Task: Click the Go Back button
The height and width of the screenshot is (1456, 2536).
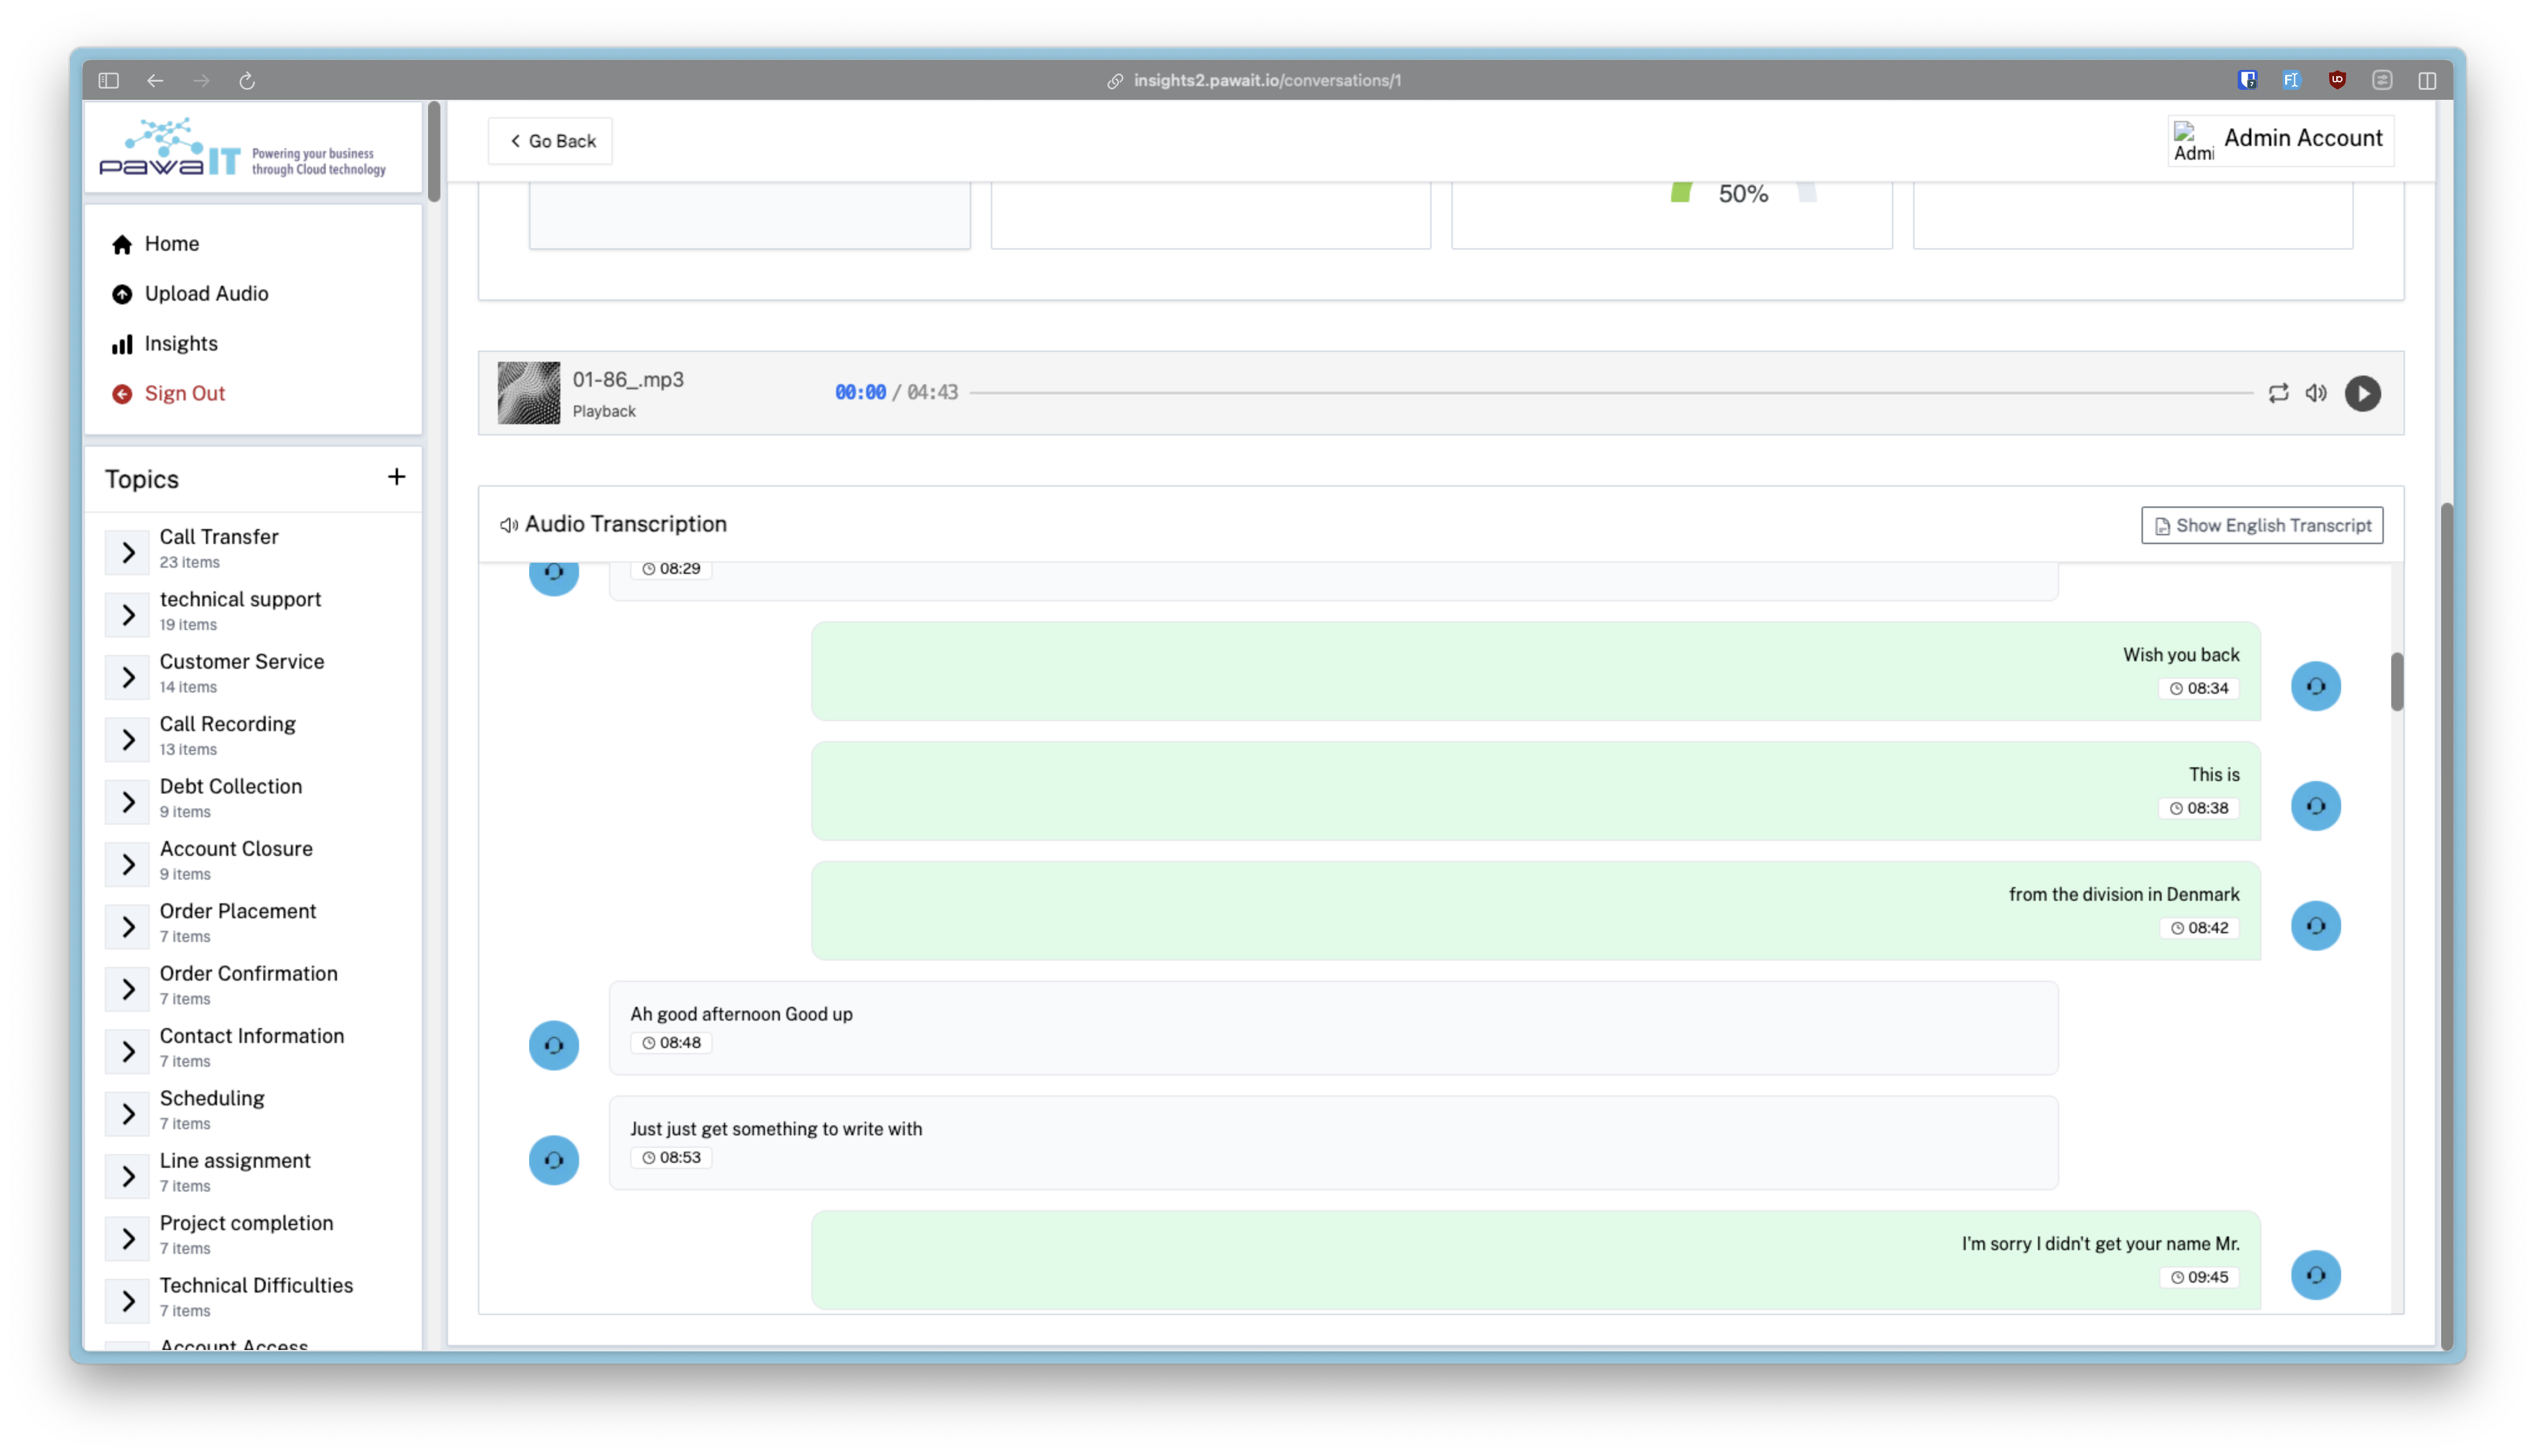Action: point(551,141)
